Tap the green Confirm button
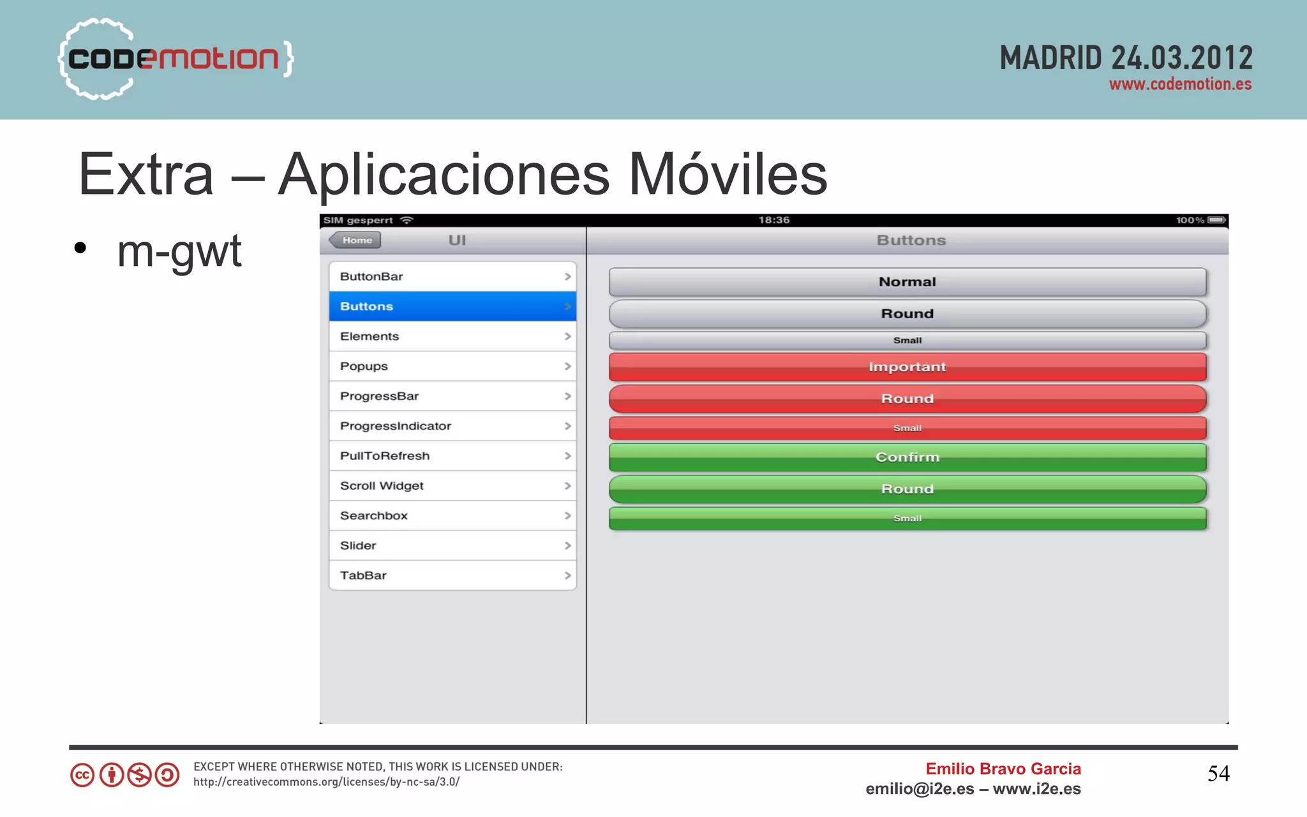The image size is (1307, 817). 907,457
